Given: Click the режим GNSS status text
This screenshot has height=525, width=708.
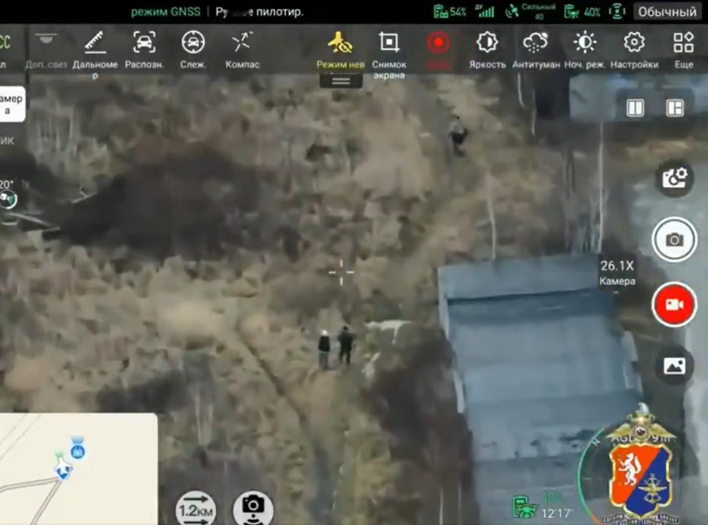Looking at the screenshot, I should [x=165, y=12].
